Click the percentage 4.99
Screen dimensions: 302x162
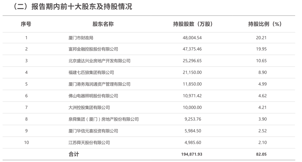(x=262, y=84)
